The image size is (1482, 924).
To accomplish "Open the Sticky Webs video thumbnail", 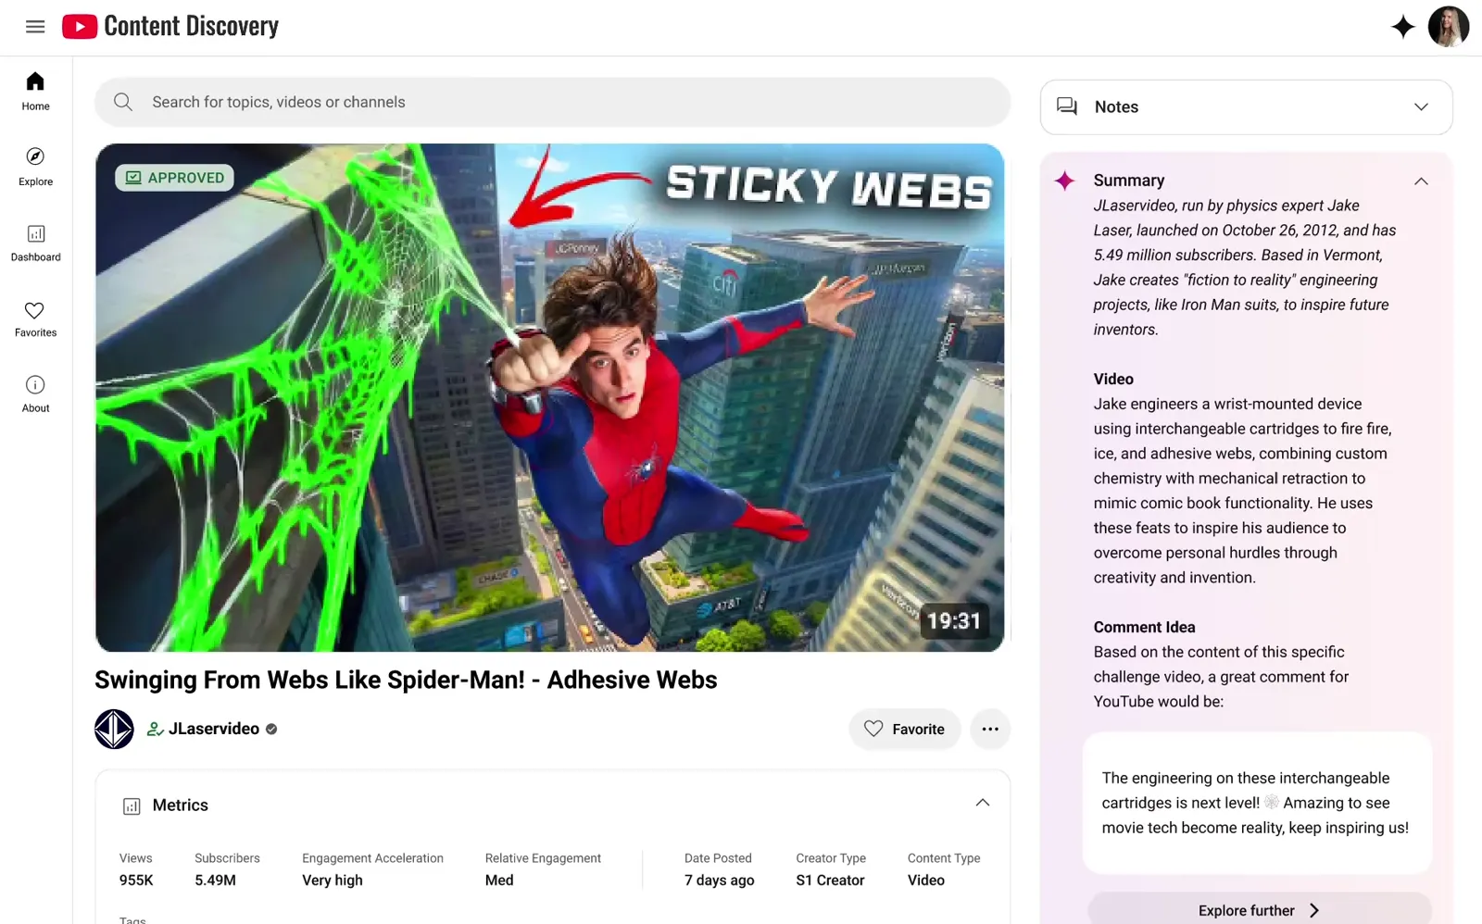I will click(550, 397).
